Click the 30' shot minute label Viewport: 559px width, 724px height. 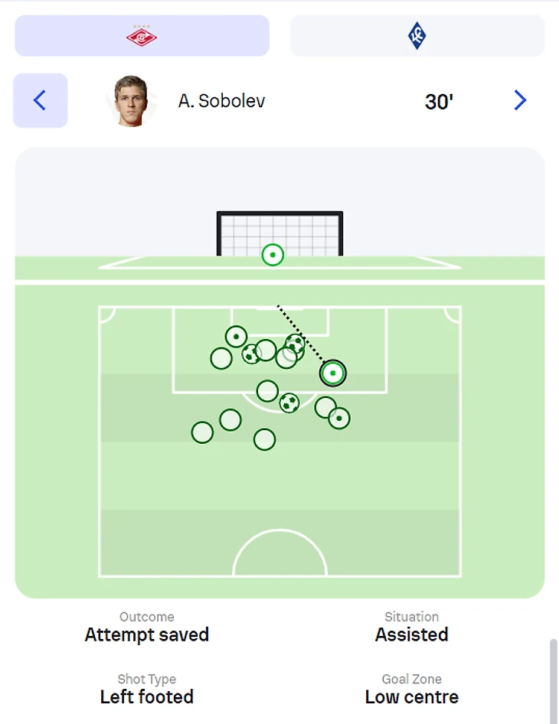pos(439,101)
